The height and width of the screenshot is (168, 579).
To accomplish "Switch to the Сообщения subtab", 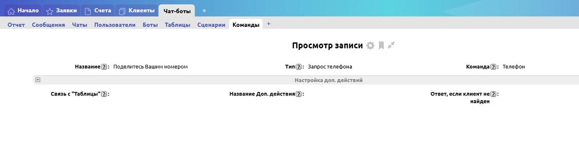I will [49, 25].
